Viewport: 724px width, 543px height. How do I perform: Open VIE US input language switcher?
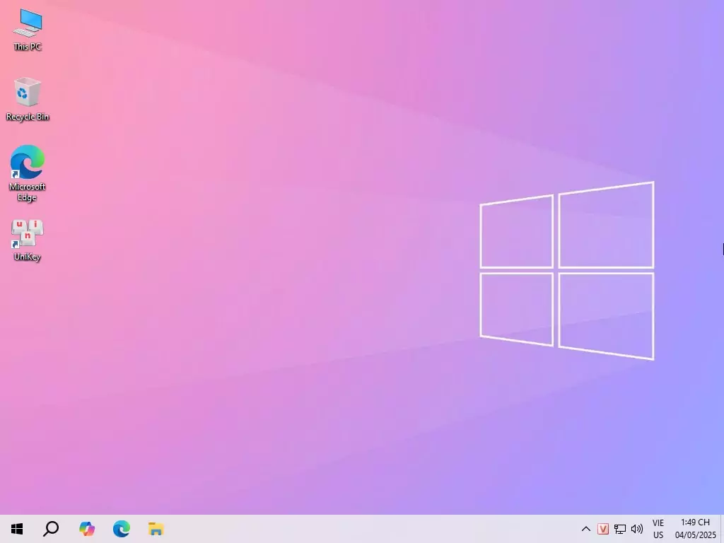[658, 529]
